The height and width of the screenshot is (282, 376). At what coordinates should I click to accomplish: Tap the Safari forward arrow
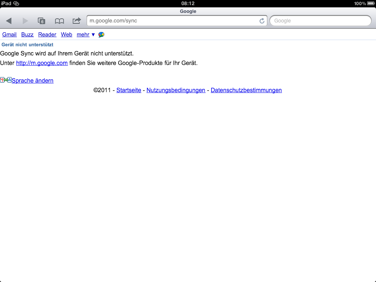25,21
